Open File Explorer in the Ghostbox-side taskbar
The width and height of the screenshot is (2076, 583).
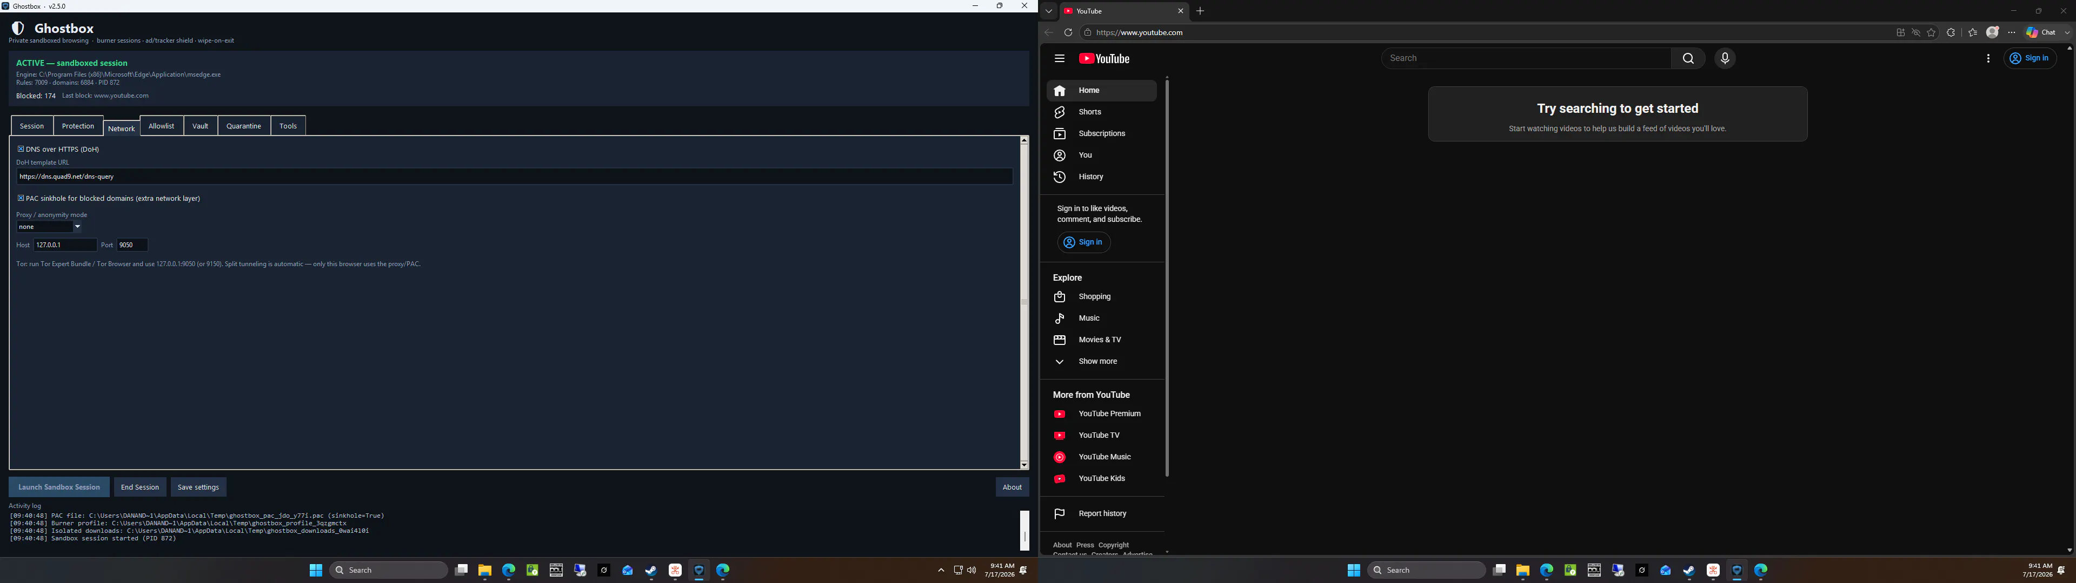click(x=484, y=570)
